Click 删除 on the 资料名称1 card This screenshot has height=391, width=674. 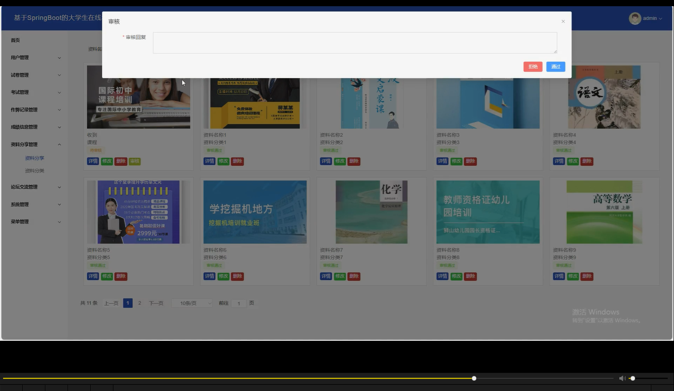[x=237, y=161]
